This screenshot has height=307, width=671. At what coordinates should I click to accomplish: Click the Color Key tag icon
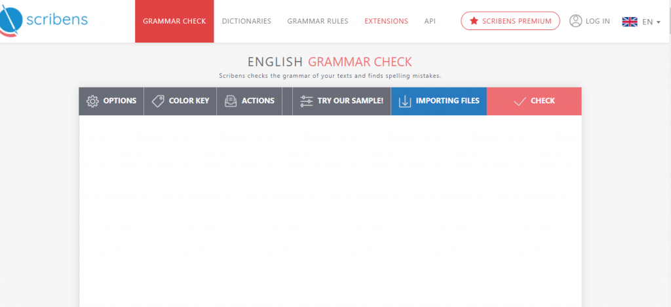(x=158, y=101)
